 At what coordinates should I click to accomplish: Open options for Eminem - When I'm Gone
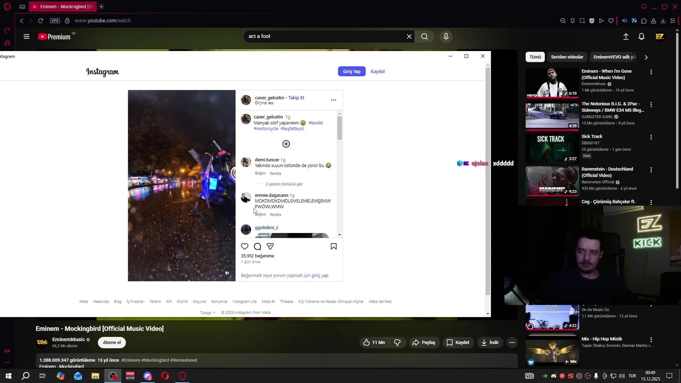[651, 72]
